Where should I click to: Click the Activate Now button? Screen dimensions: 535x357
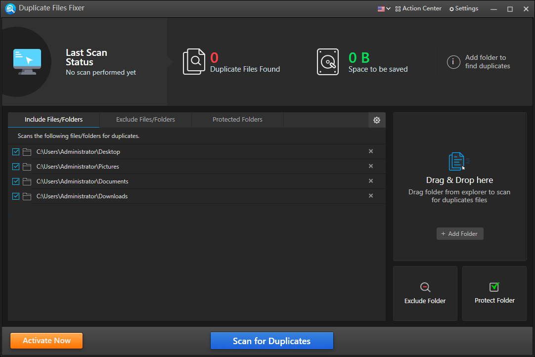pos(46,341)
